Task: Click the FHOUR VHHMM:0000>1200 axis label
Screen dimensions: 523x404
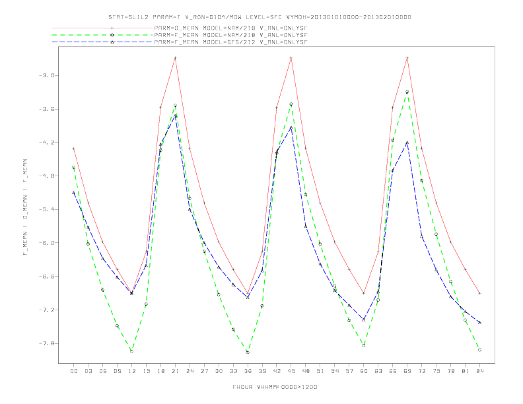Action: point(275,387)
